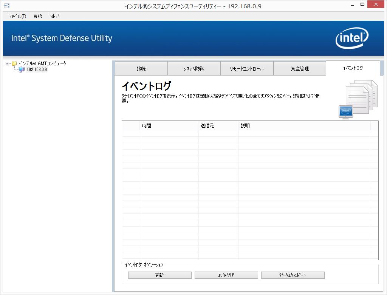Select the 192.168.0.9 tree entry
Viewport: 387px width, 295px height.
(37, 69)
